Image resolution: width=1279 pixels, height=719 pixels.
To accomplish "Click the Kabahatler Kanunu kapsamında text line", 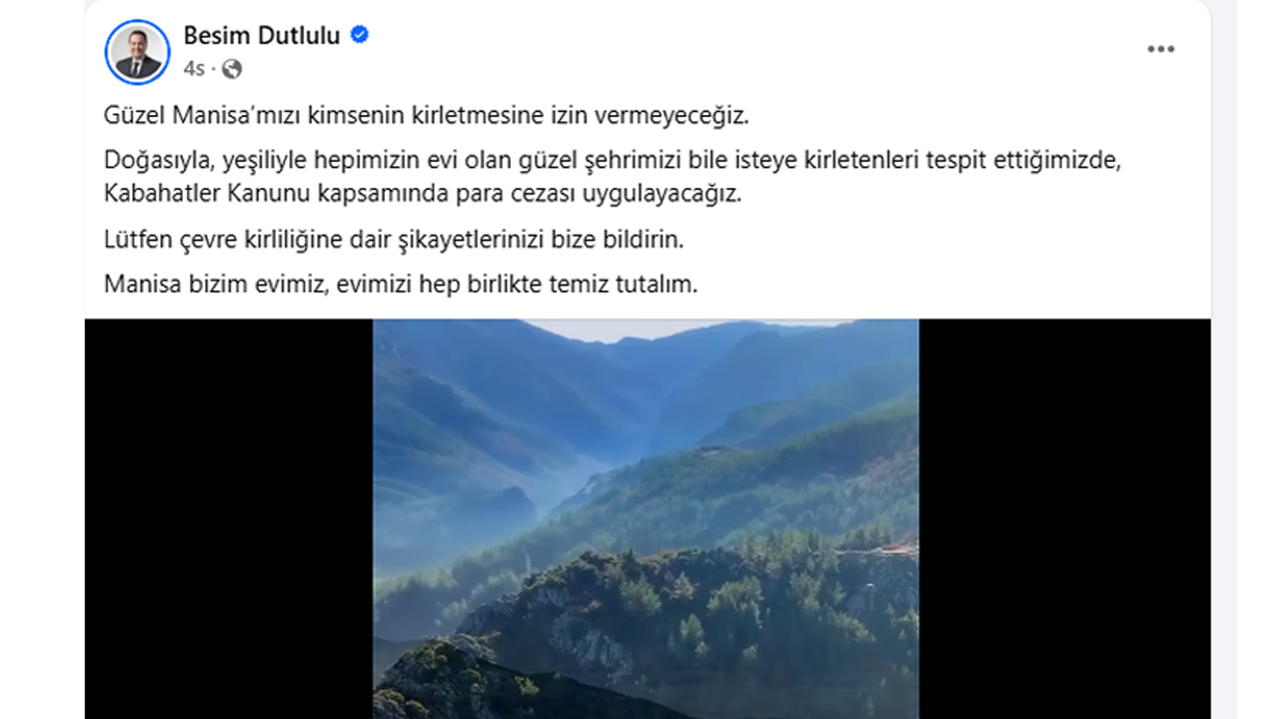I will (x=424, y=194).
